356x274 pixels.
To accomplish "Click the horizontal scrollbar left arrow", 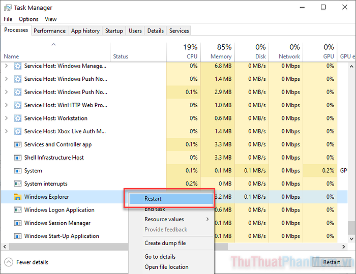I will (x=5, y=247).
